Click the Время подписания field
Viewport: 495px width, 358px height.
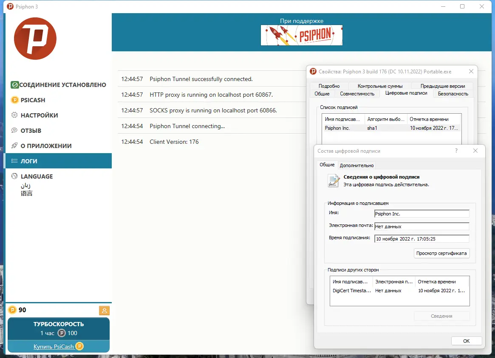(x=421, y=239)
